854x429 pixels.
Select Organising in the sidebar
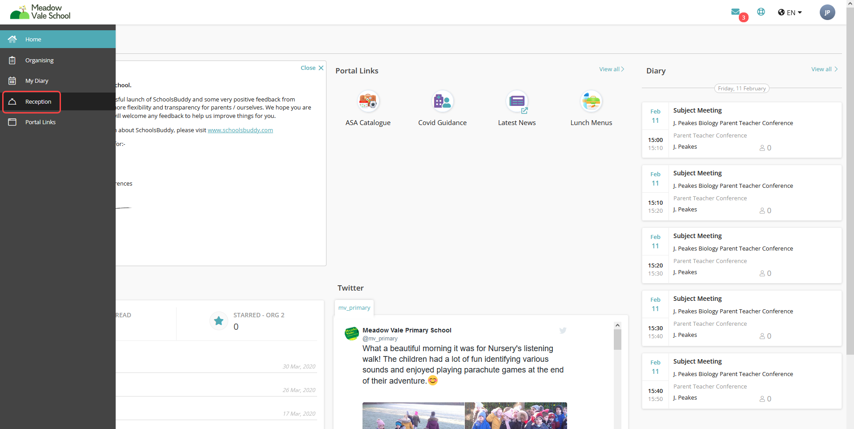point(39,60)
